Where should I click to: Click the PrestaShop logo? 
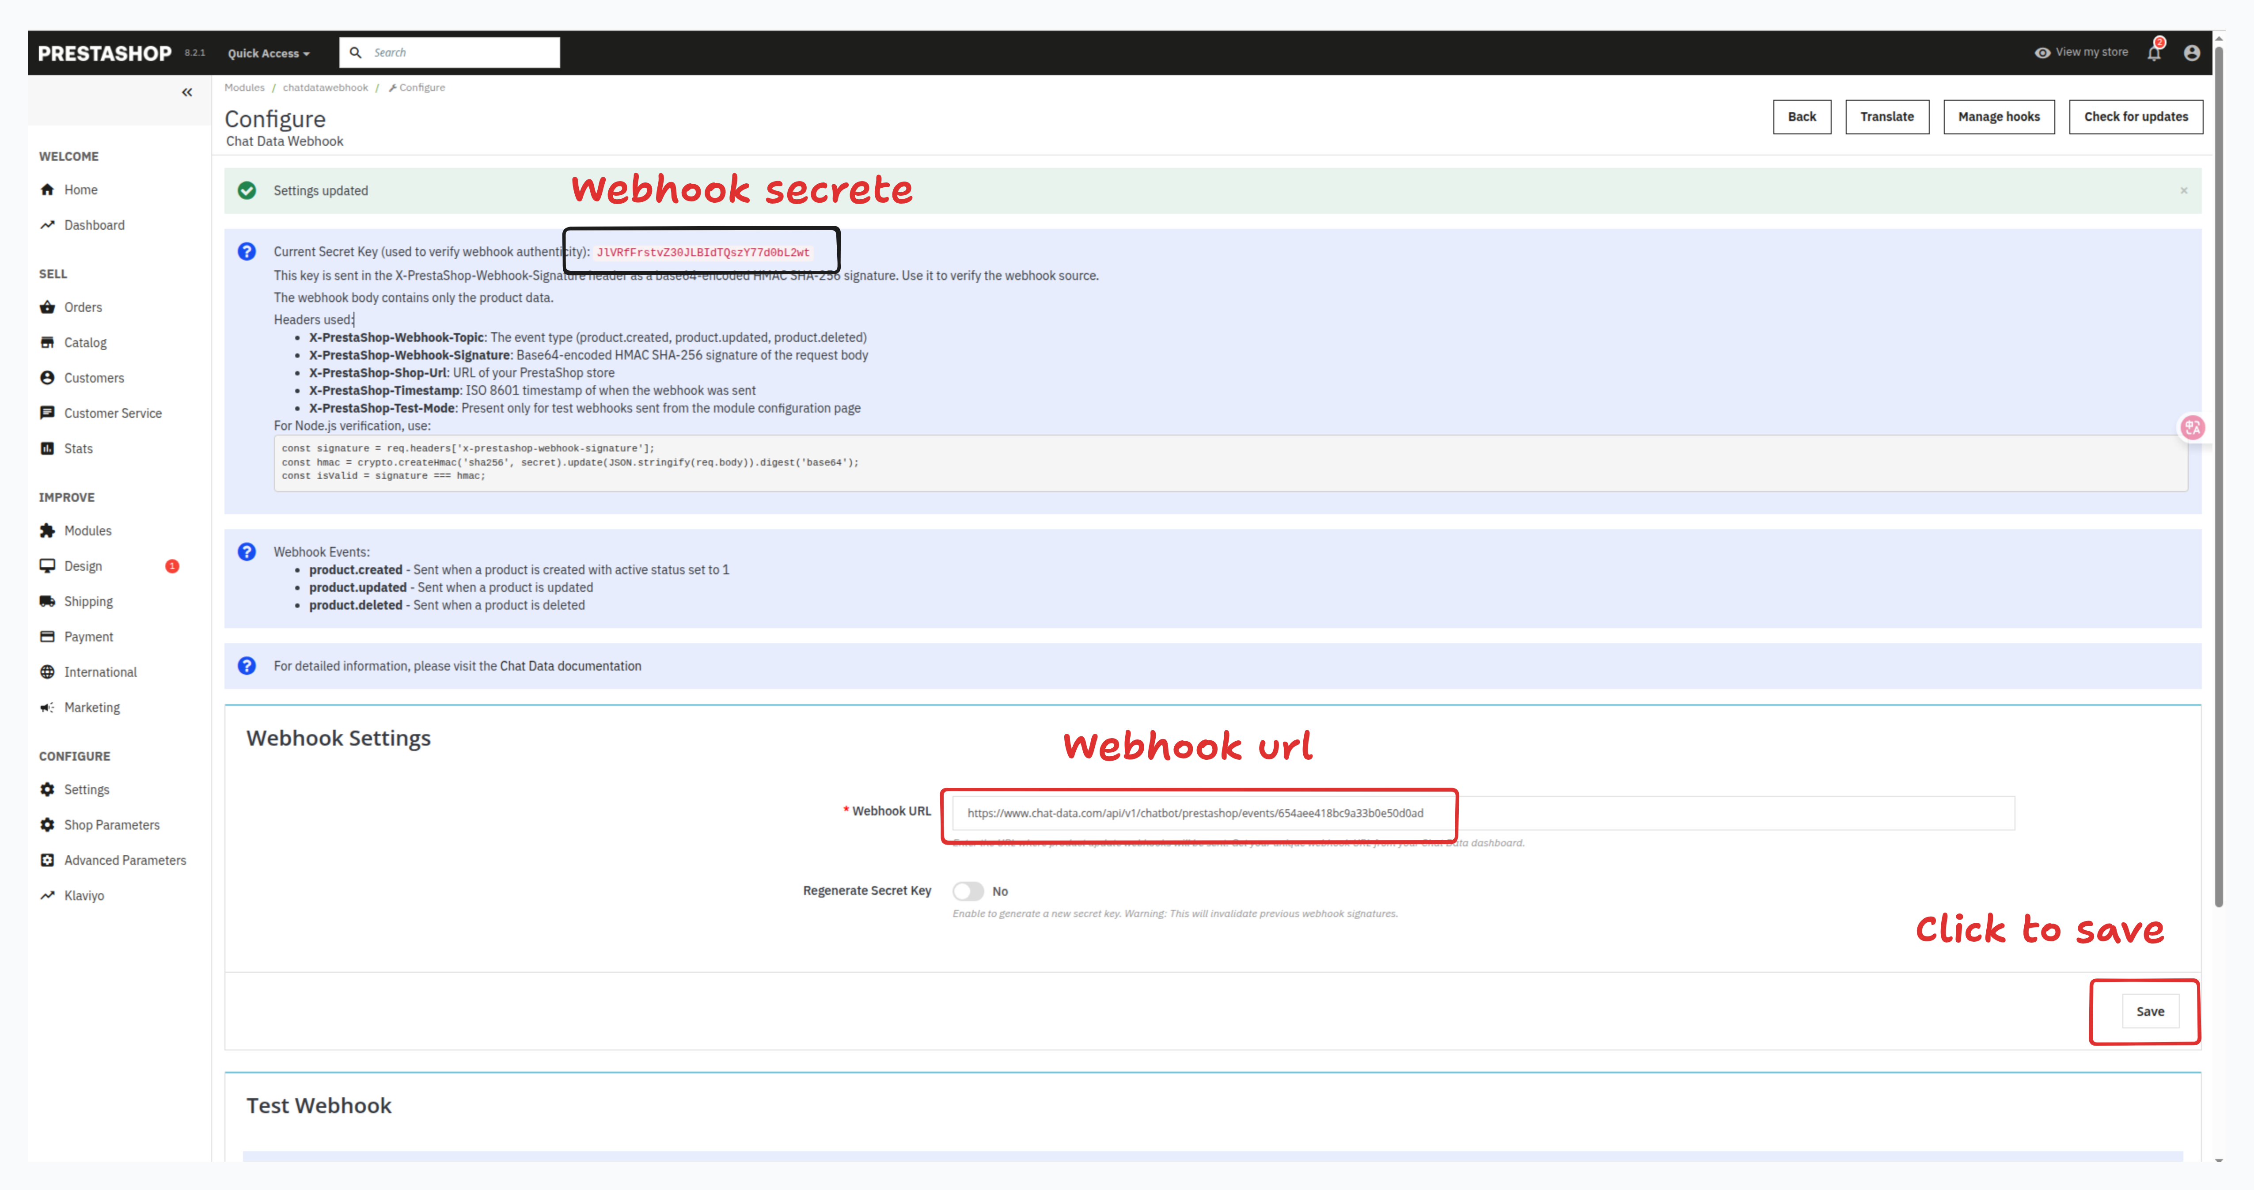point(105,53)
